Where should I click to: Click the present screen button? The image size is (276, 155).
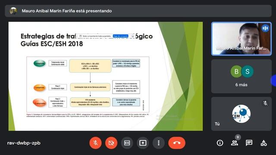(x=143, y=143)
